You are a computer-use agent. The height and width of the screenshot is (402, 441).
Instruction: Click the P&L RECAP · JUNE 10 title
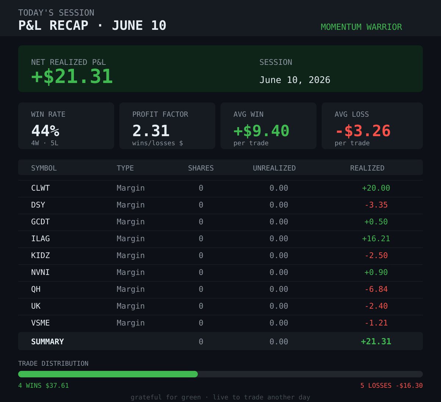(92, 25)
